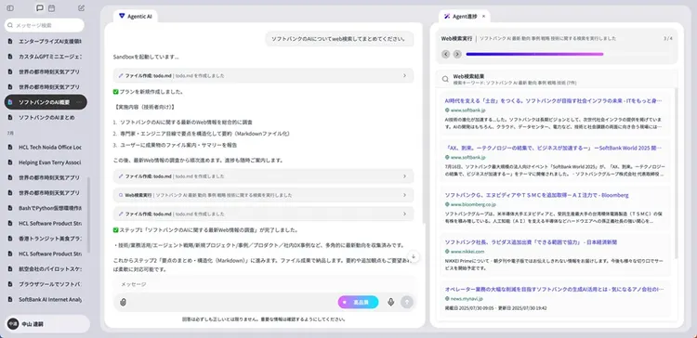Click document icon beside エンタープライズAI支援

[x=10, y=41]
